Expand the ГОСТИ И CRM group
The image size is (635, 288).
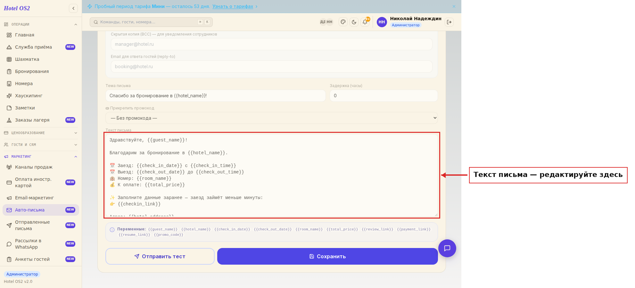point(41,145)
